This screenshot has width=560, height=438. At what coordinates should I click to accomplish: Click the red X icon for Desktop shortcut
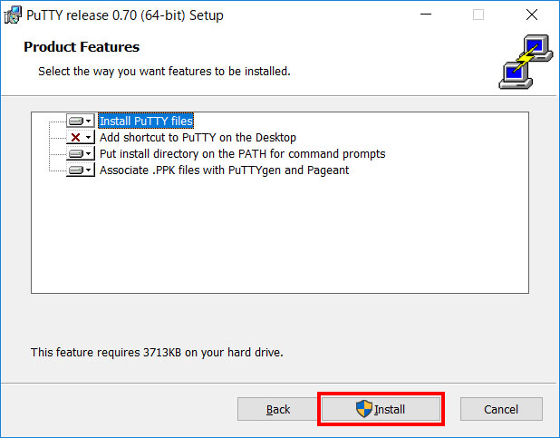75,137
